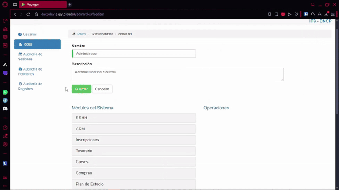Click the green Guardar button
Image resolution: width=339 pixels, height=190 pixels.
click(x=81, y=89)
